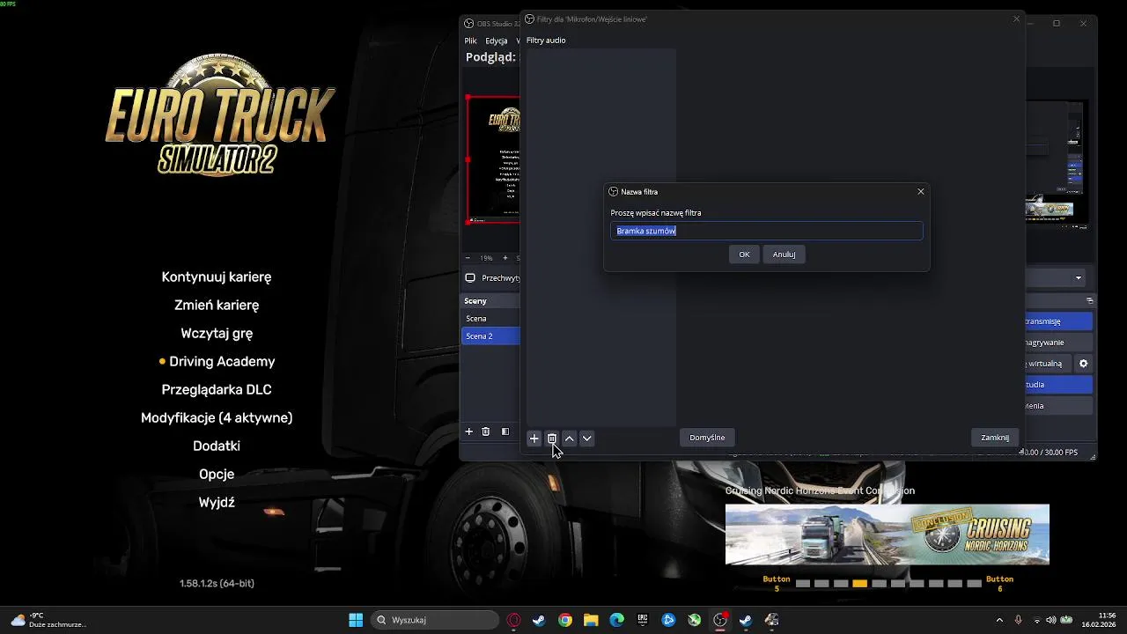Image resolution: width=1127 pixels, height=634 pixels.
Task: Switch to Euro Truck Simulator taskbar icon
Action: click(772, 620)
